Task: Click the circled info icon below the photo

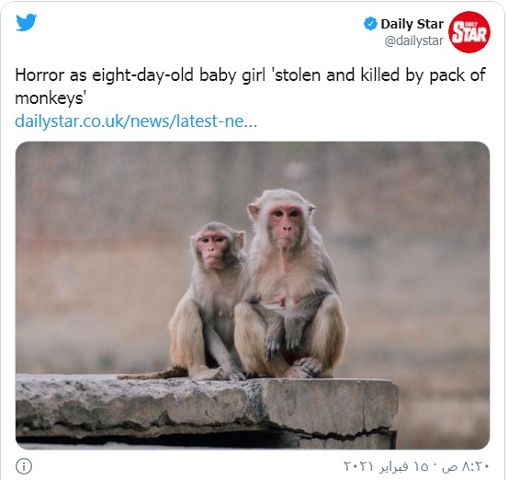Action: (x=24, y=466)
